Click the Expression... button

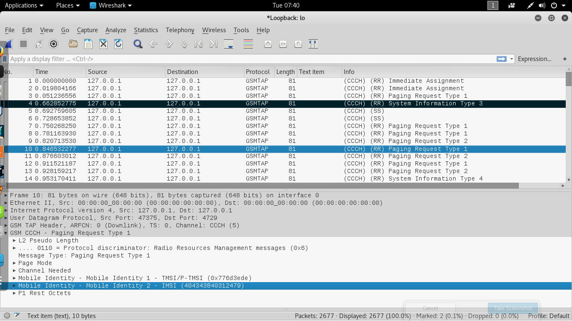534,59
